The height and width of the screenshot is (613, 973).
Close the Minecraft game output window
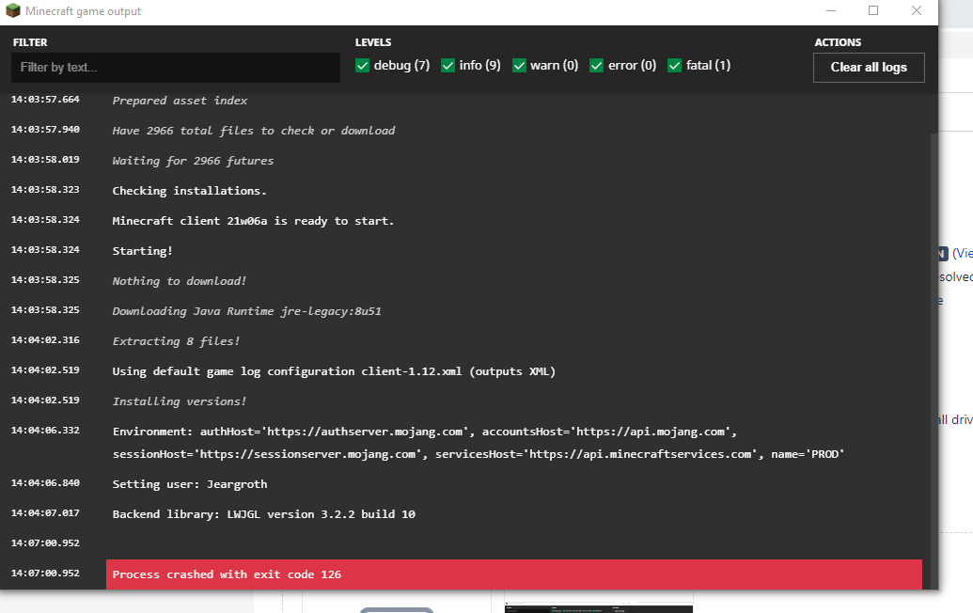coord(916,10)
